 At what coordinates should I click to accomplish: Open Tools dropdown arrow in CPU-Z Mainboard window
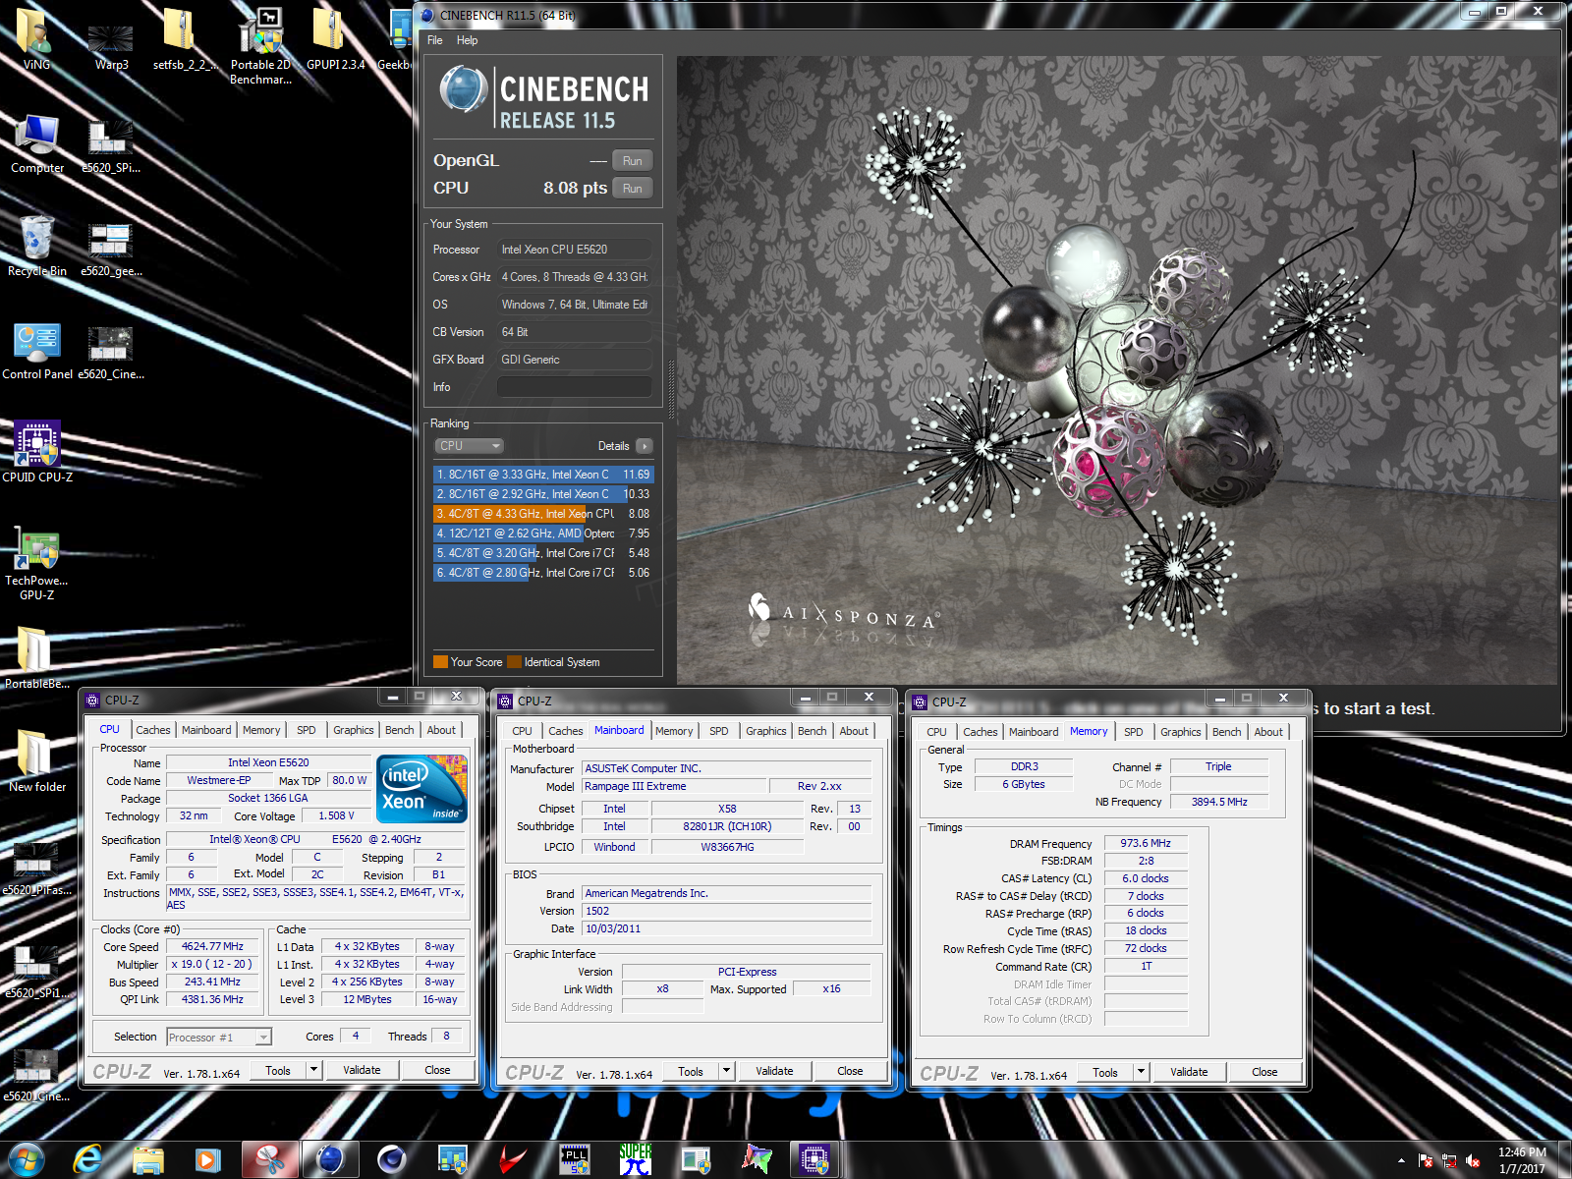[x=726, y=1071]
